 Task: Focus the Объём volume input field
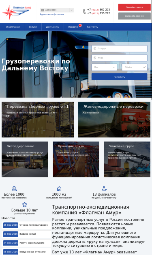135,67
